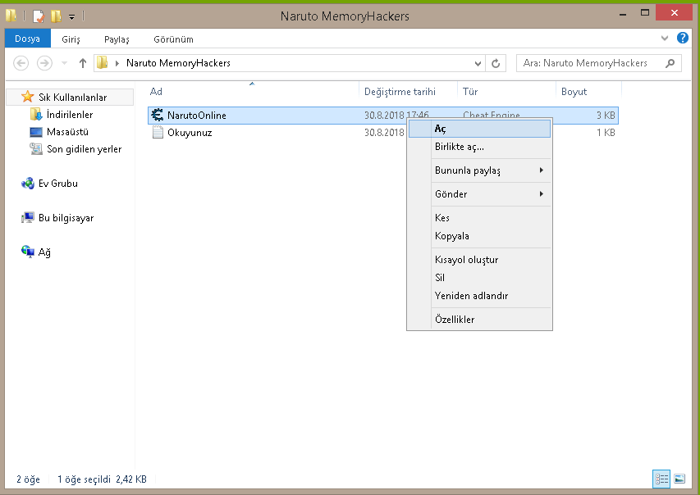This screenshot has width=700, height=495.
Task: Click the İndirilenler folder icon
Action: 36,114
